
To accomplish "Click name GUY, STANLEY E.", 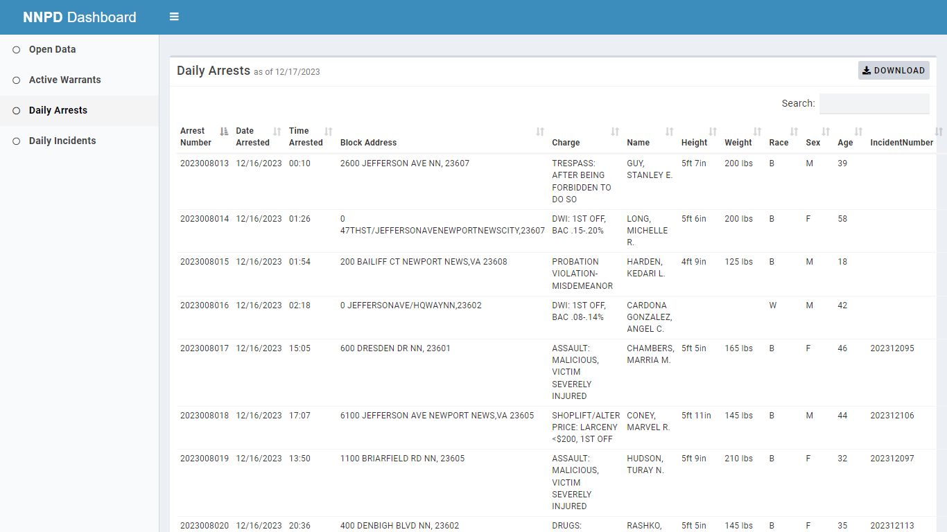I will coord(650,170).
